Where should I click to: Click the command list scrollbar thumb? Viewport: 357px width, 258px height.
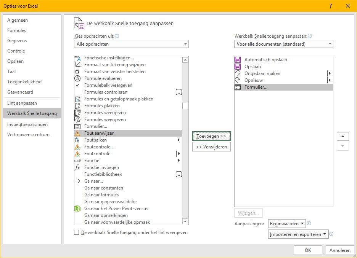coord(185,106)
